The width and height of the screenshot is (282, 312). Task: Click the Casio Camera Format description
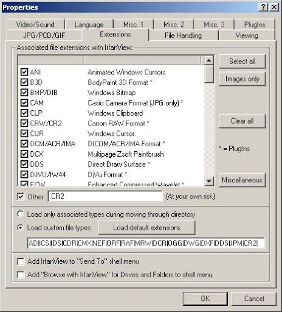(x=136, y=103)
